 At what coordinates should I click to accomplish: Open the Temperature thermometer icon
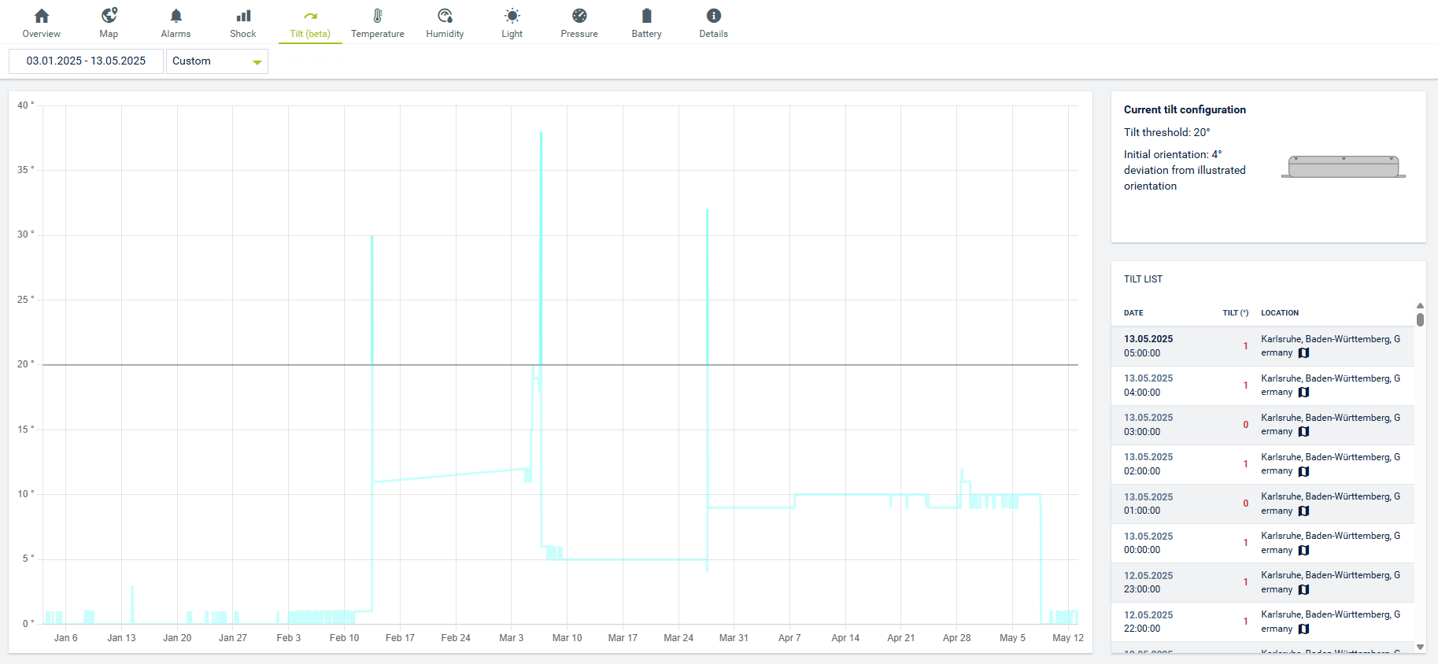378,17
